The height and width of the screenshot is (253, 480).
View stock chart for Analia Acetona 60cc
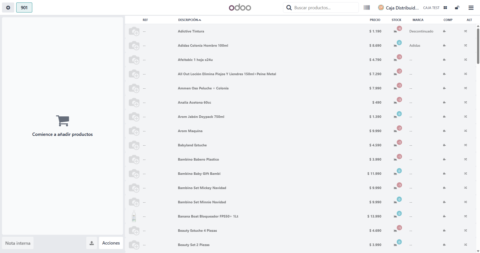point(395,103)
